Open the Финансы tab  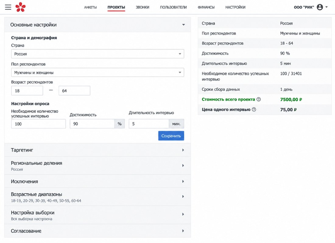[x=206, y=7]
